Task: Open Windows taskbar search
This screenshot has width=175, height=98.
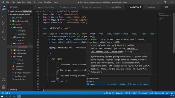Action: click(6, 96)
